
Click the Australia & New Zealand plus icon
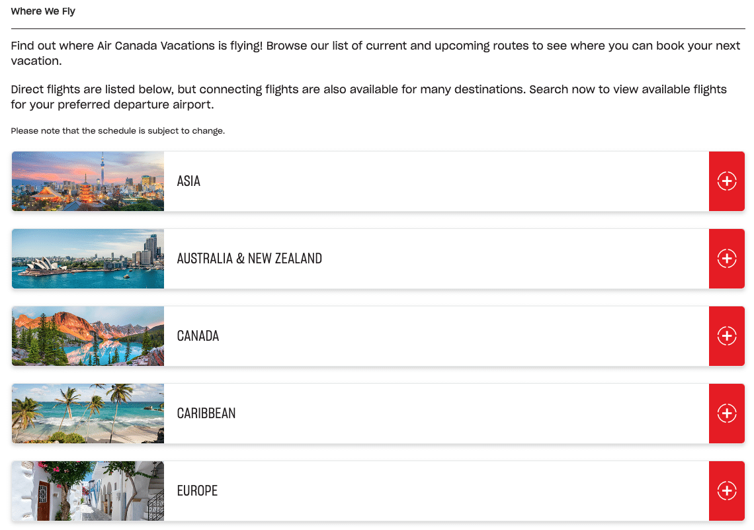pos(726,259)
